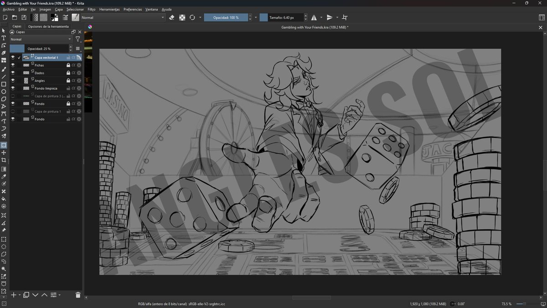Select the Fill bucket tool

(x=4, y=199)
